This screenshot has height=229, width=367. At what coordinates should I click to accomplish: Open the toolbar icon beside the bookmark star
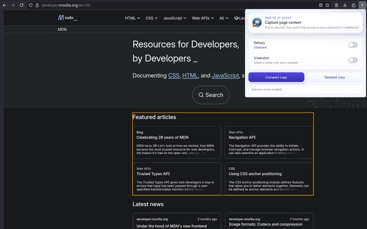tap(336, 5)
